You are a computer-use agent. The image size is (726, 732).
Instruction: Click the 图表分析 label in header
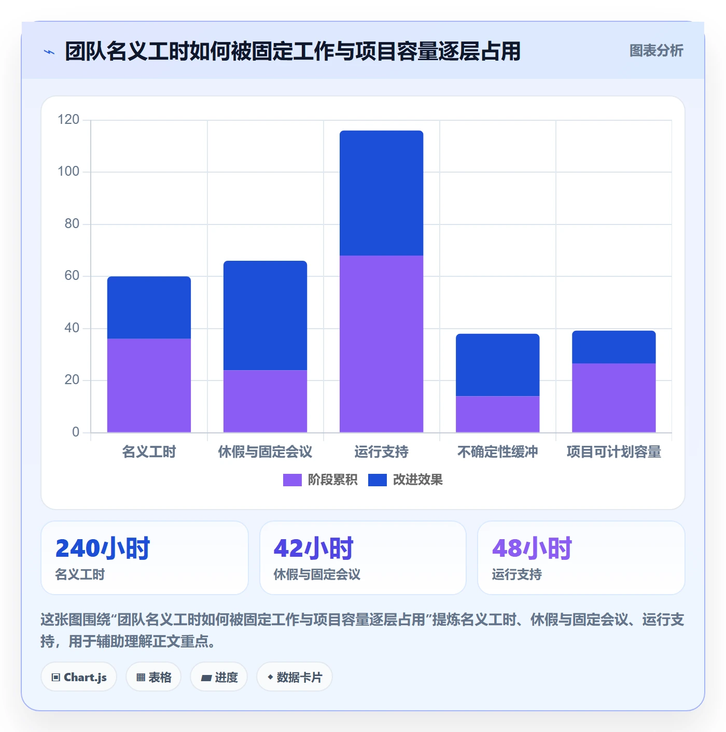coord(656,51)
